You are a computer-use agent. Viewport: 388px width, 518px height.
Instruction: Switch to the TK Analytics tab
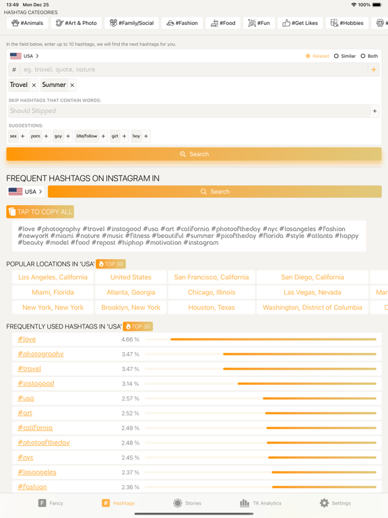click(x=261, y=503)
